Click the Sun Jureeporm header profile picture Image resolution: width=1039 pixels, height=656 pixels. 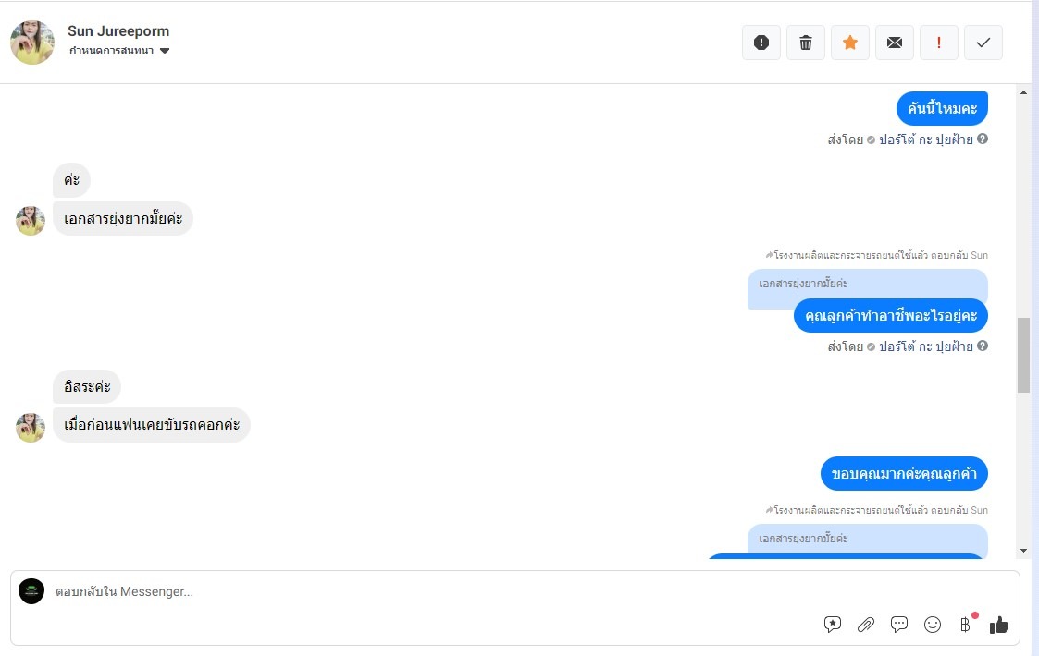32,43
